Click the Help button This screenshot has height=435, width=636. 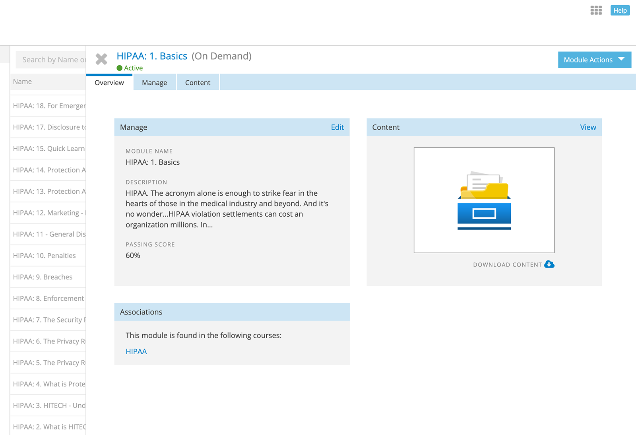click(x=620, y=10)
